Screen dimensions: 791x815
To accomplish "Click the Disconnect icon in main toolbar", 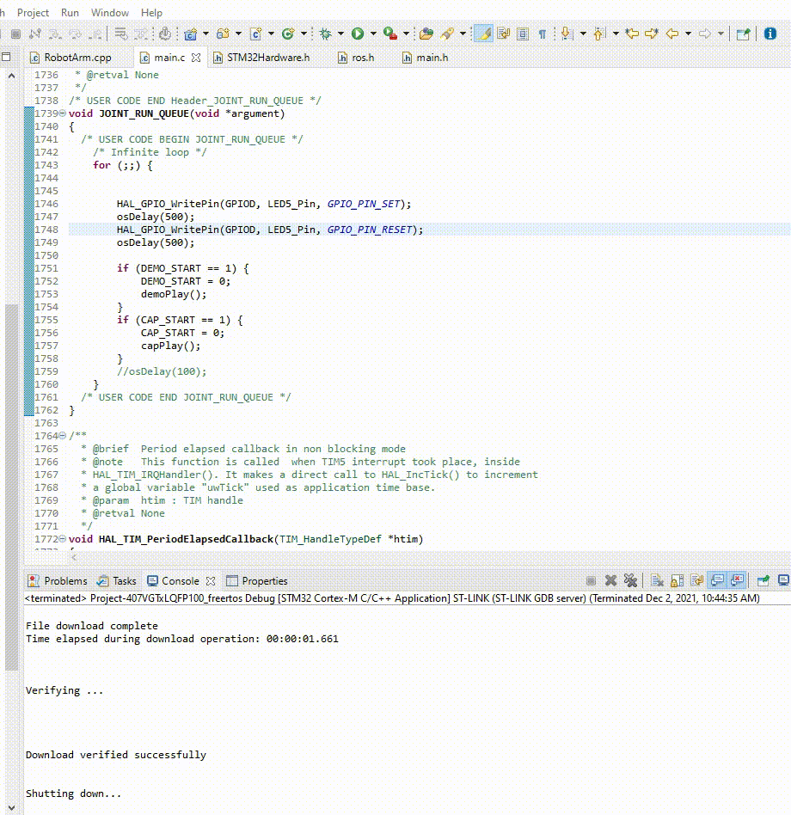I will tap(35, 34).
